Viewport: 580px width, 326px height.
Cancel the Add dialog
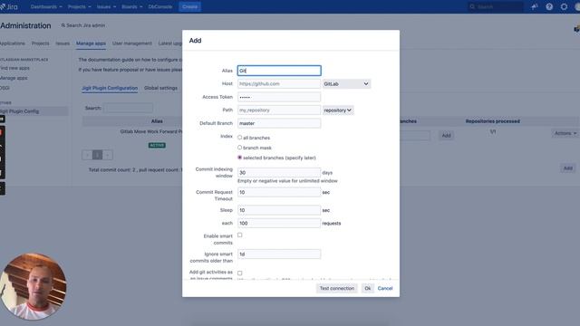click(x=385, y=288)
